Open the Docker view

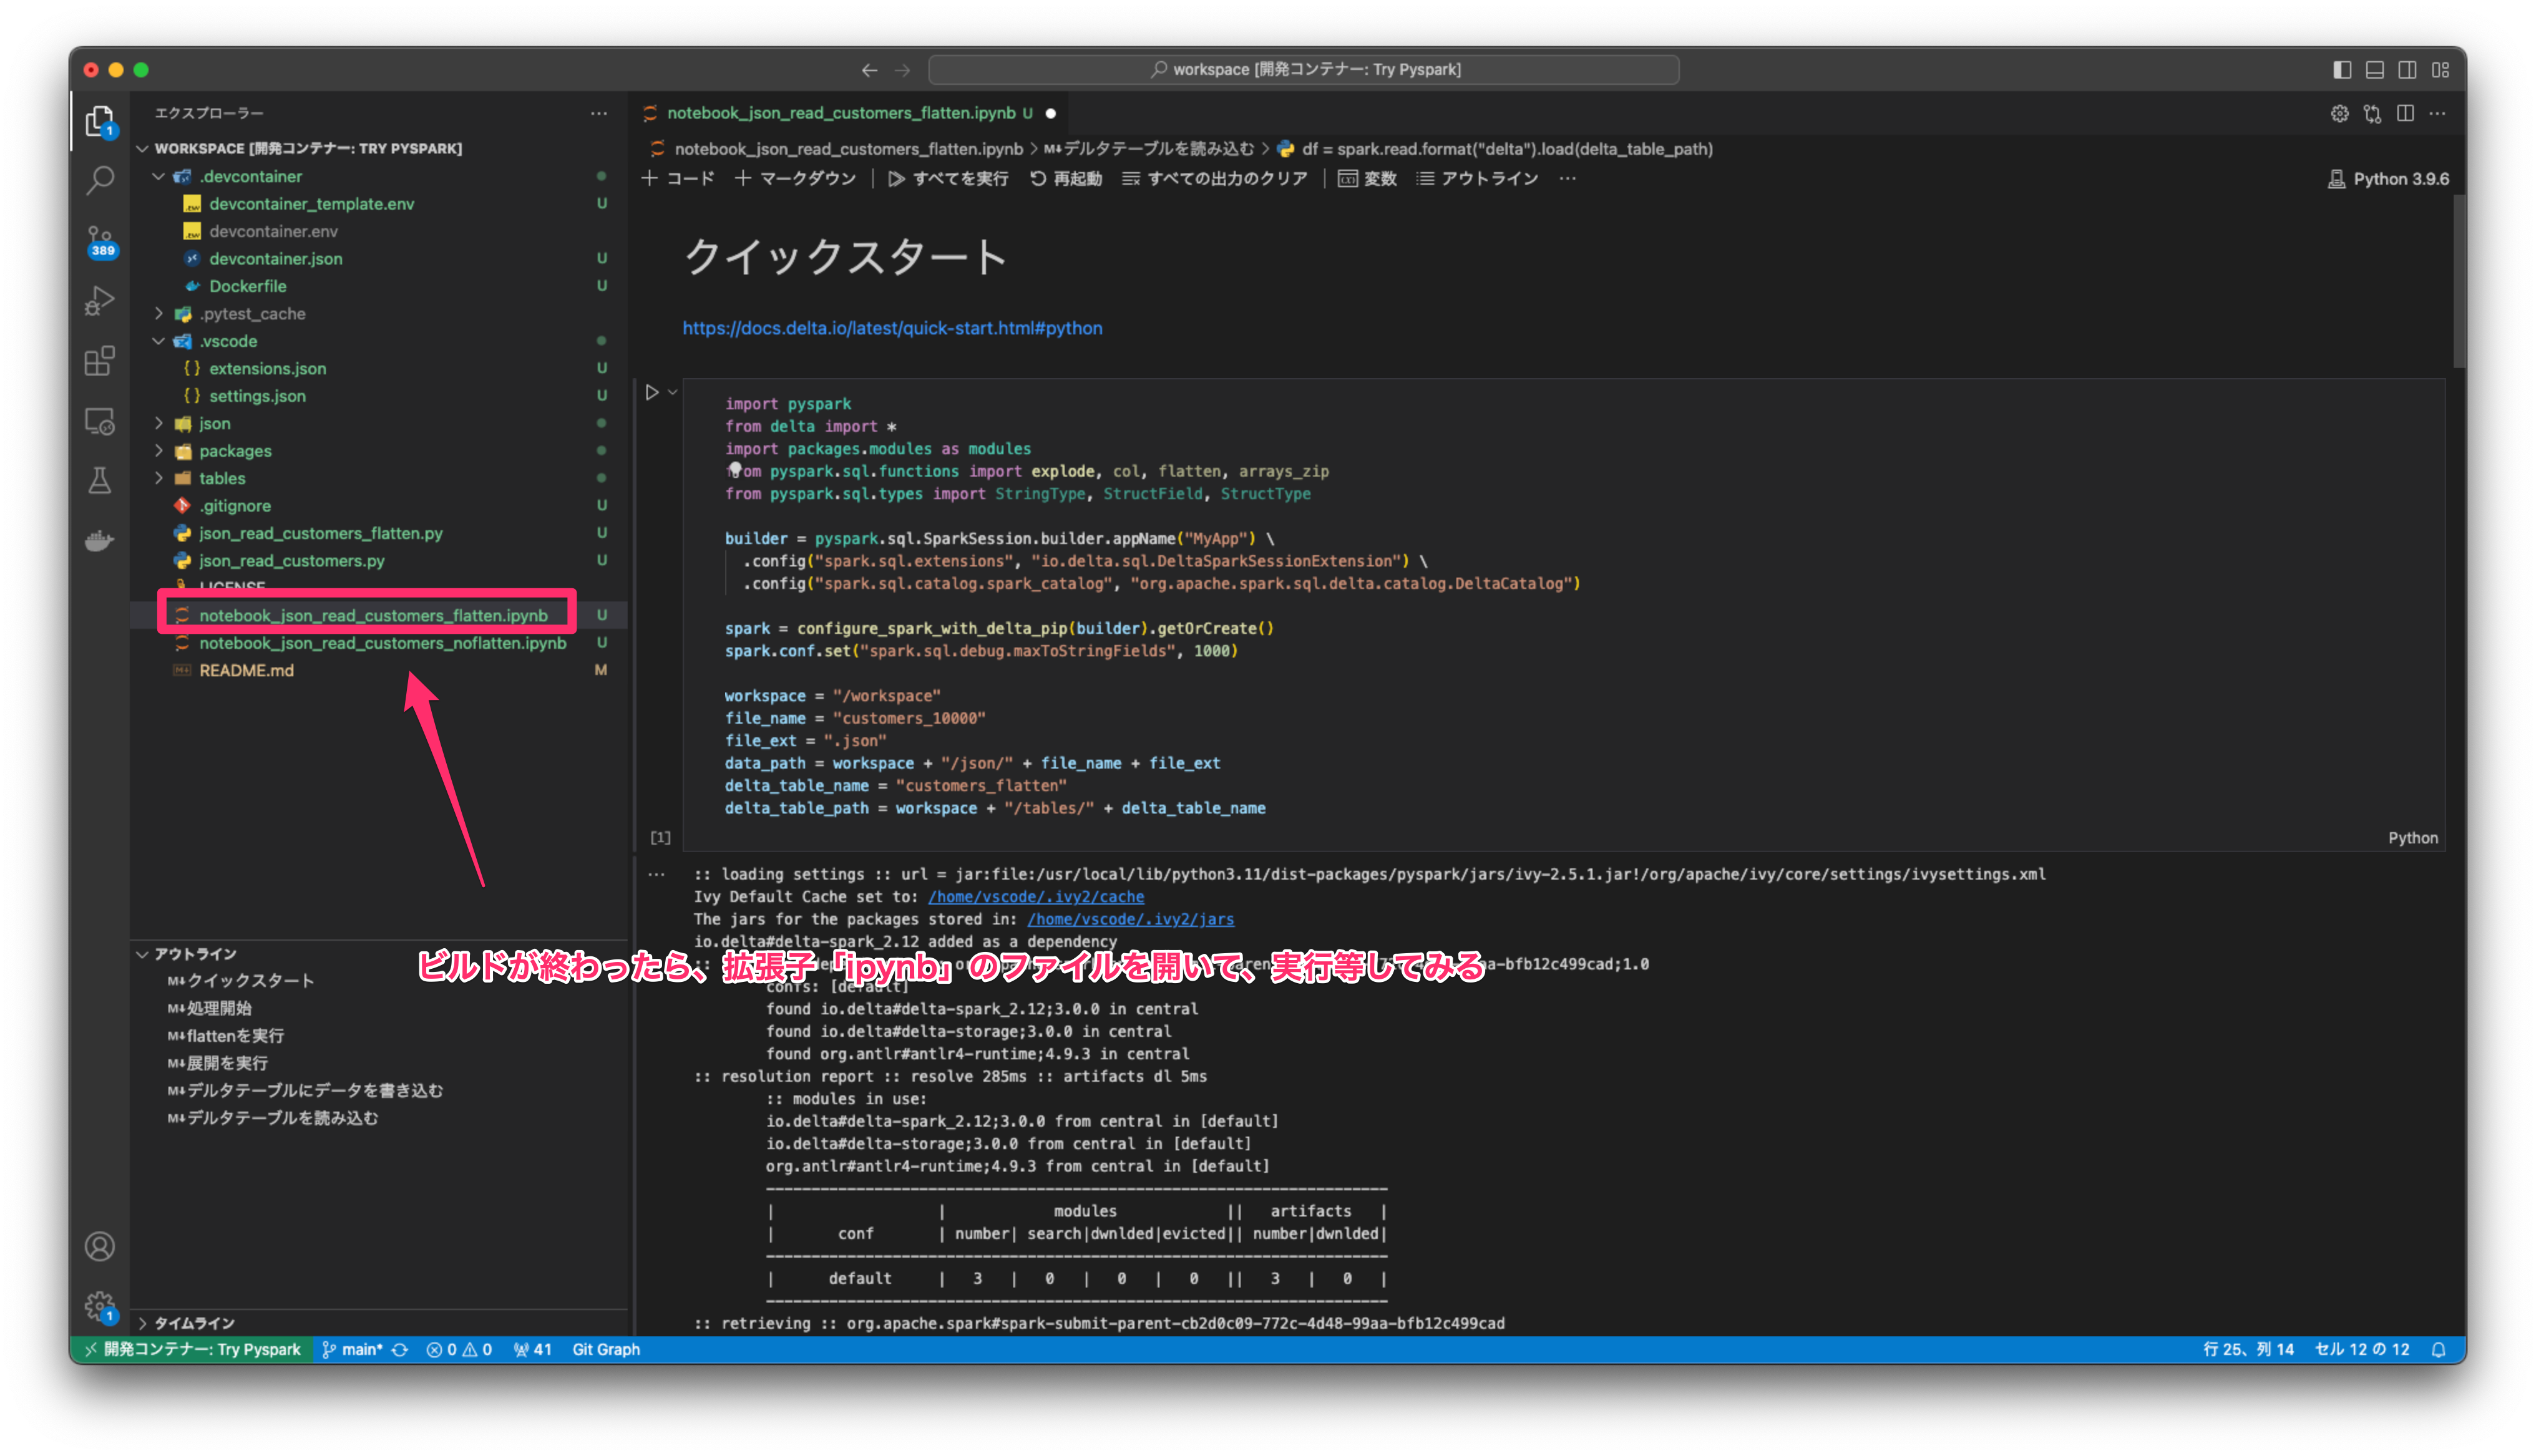point(99,541)
